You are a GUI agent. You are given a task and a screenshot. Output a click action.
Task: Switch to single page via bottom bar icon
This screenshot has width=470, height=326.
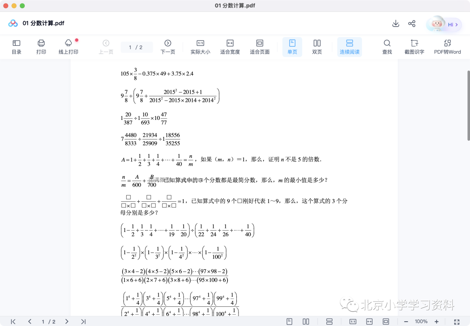[289, 322]
